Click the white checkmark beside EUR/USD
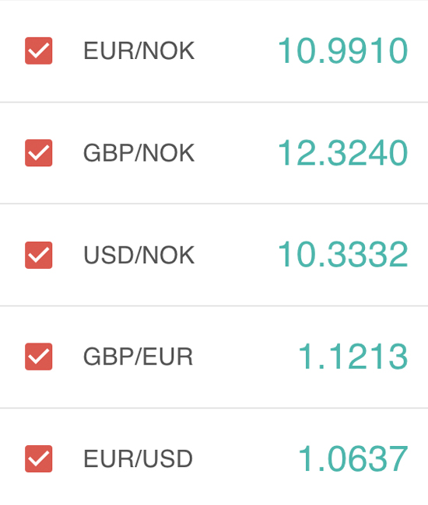428x505 pixels. point(39,458)
